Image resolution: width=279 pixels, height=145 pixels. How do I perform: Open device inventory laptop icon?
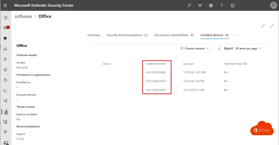5,49
